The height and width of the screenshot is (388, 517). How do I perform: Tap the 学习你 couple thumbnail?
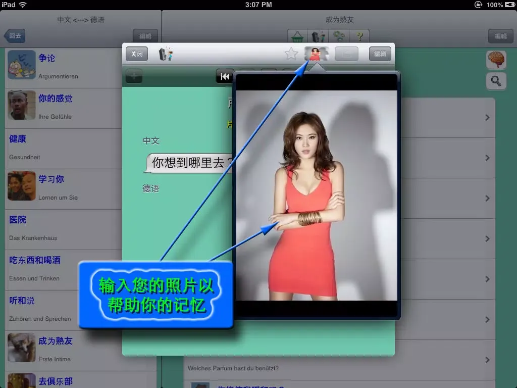coord(21,186)
